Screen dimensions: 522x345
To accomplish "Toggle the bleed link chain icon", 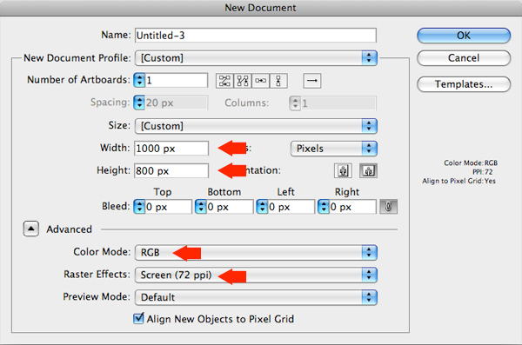I will (388, 207).
